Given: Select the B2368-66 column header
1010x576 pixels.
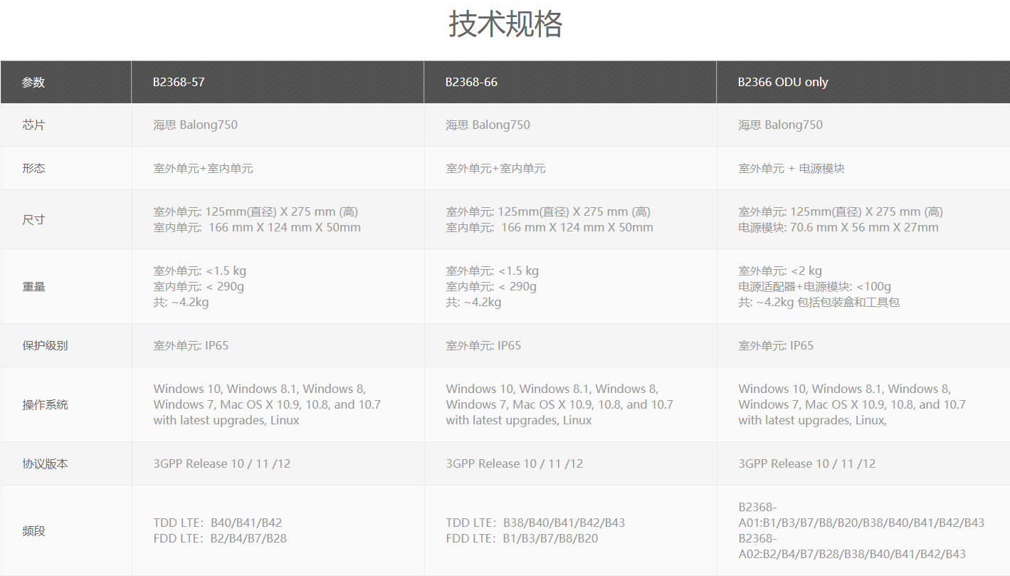Looking at the screenshot, I should 571,82.
